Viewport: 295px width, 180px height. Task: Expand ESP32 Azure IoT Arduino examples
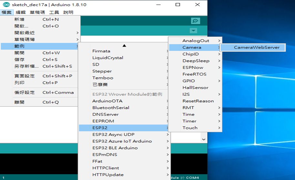coord(124,141)
